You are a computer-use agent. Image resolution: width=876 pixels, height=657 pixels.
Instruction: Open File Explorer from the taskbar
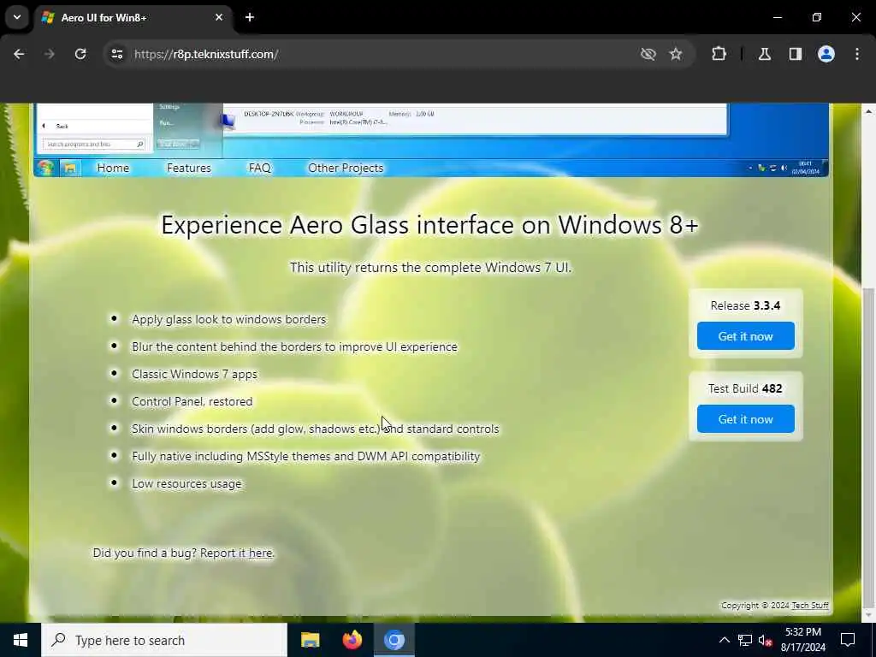click(310, 640)
